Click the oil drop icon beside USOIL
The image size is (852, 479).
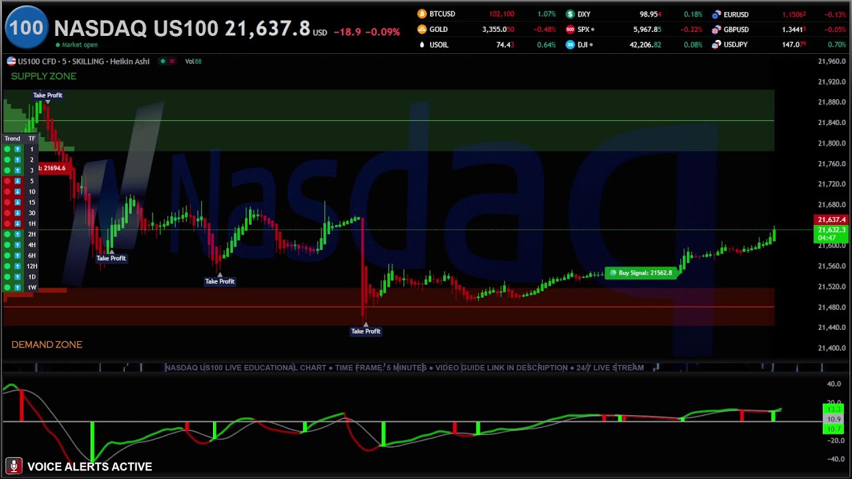point(421,45)
